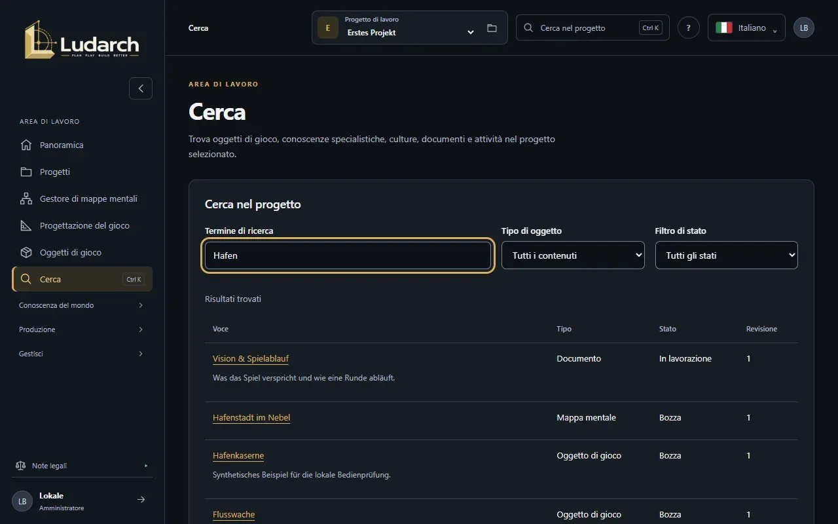Collapse the sidebar with the chevron button

pyautogui.click(x=141, y=88)
